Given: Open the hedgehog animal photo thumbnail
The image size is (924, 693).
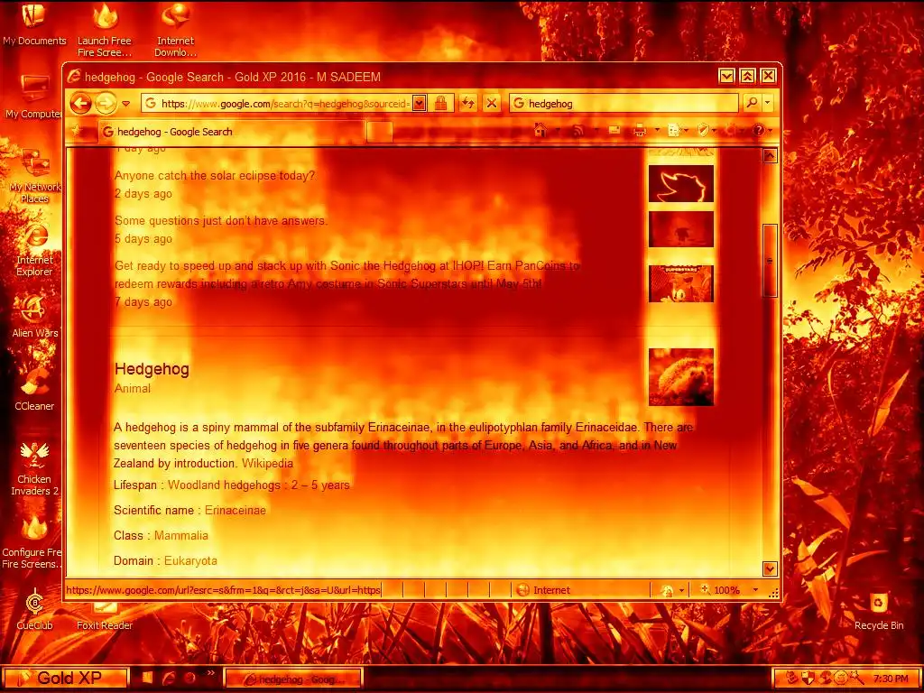Looking at the screenshot, I should 681,377.
